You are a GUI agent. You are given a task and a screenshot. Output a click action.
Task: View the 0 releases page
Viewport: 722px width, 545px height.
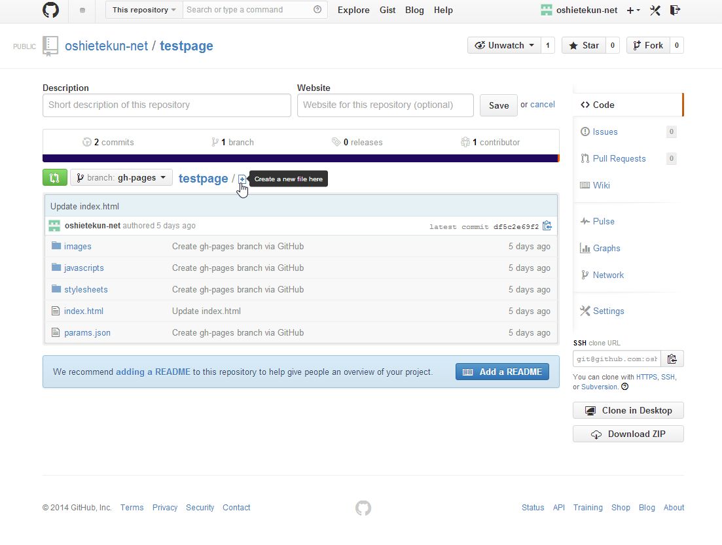click(x=357, y=142)
